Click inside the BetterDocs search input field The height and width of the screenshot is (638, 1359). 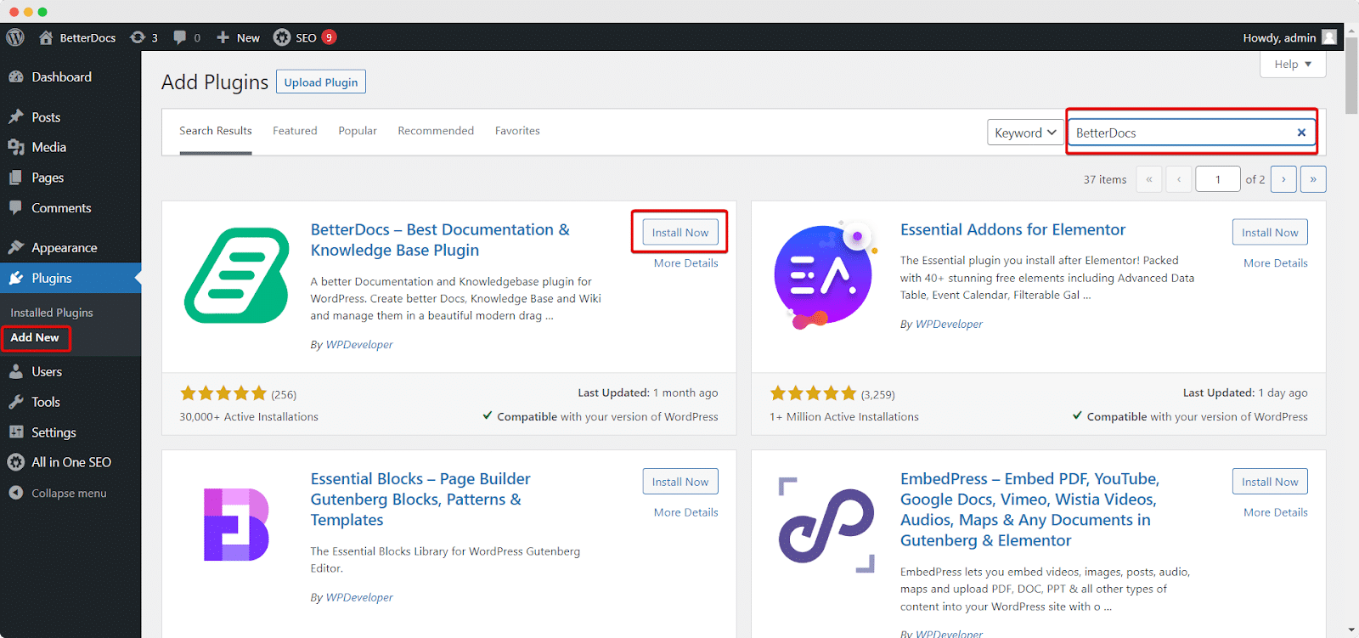pyautogui.click(x=1181, y=133)
